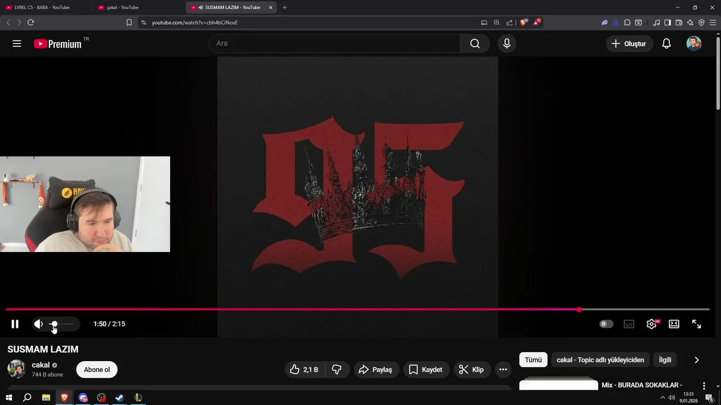Open the Brave playlist music note icon
The image size is (721, 405).
656,22
